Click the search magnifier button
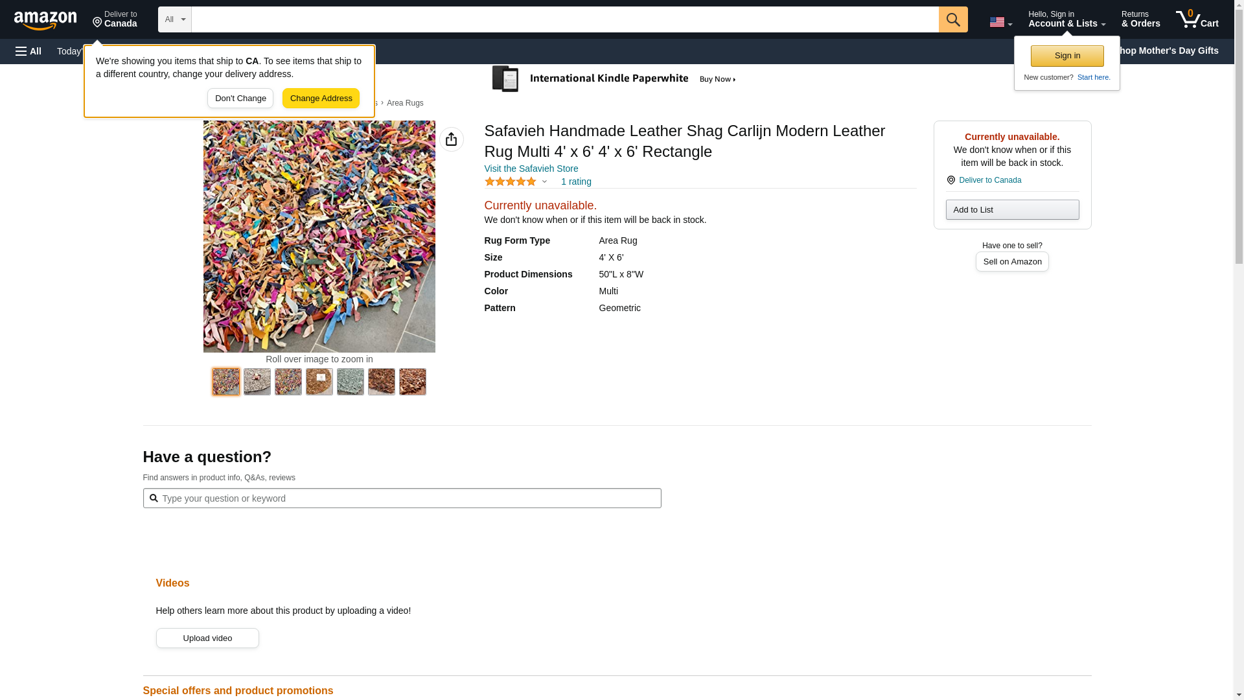Viewport: 1244px width, 700px height. click(x=952, y=19)
